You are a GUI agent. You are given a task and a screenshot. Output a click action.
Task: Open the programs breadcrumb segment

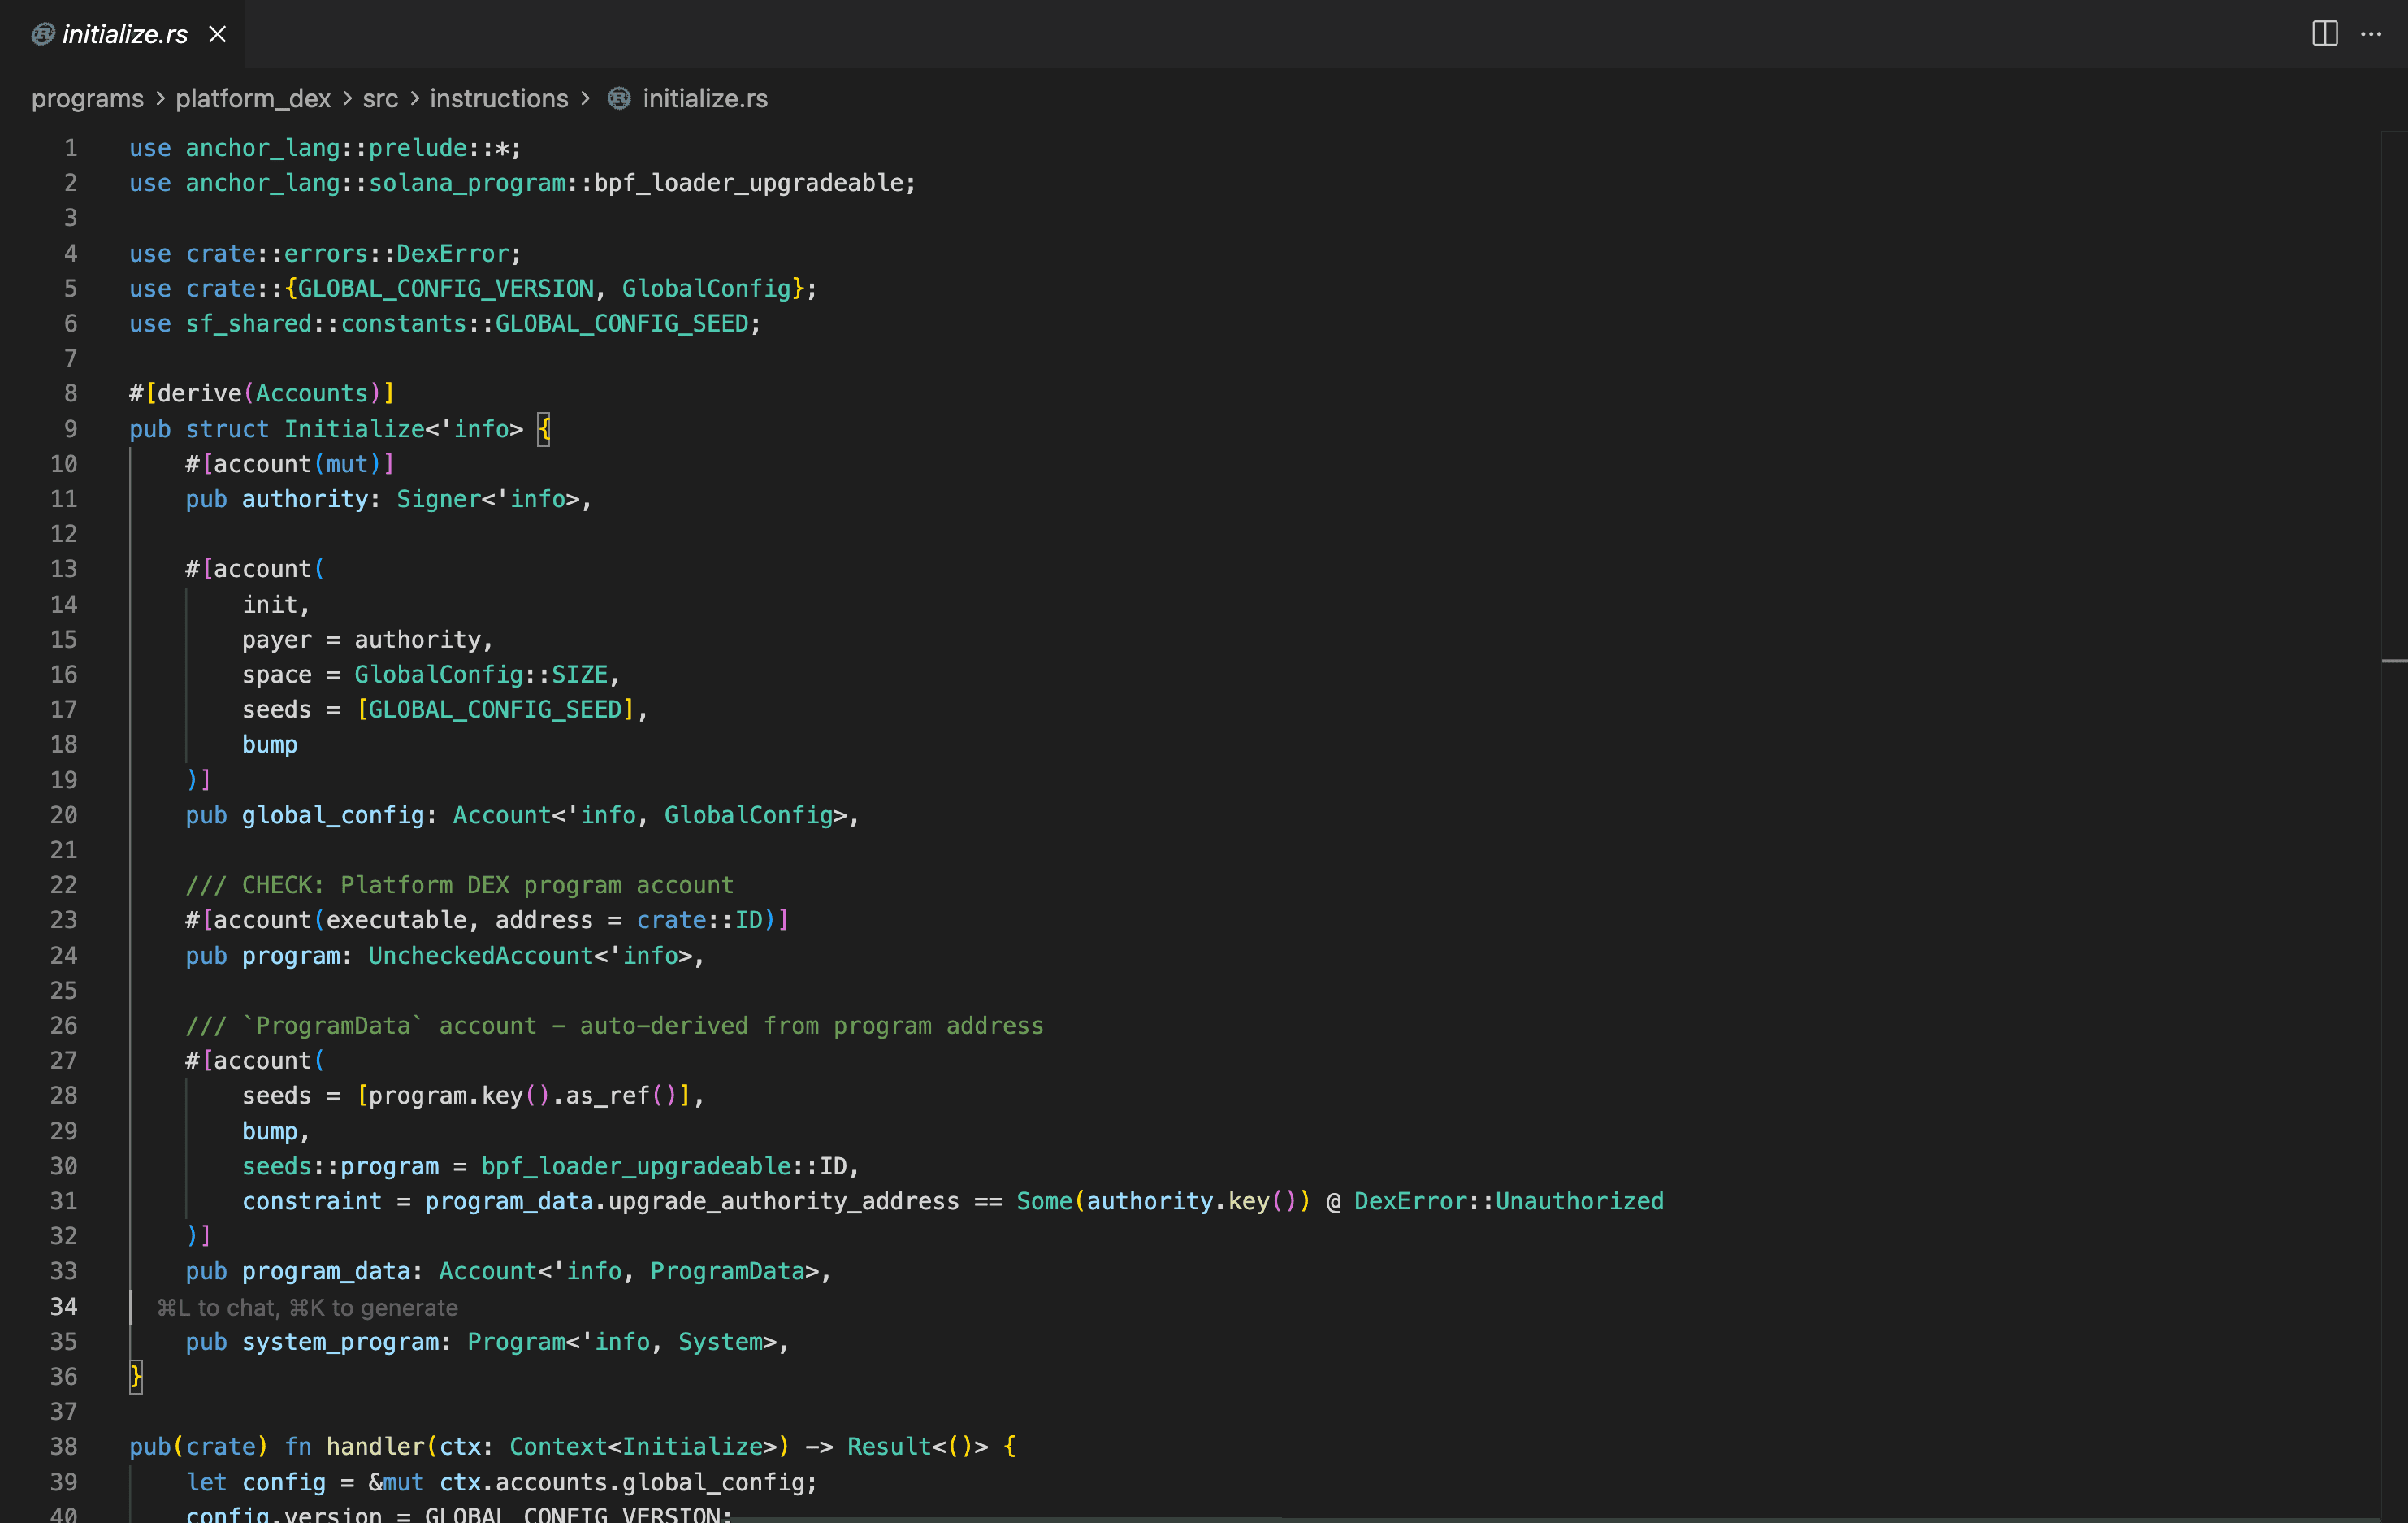tap(87, 98)
